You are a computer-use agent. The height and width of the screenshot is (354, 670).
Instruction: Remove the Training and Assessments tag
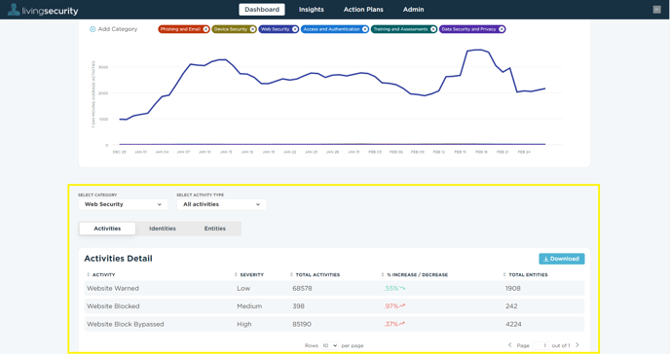(433, 29)
